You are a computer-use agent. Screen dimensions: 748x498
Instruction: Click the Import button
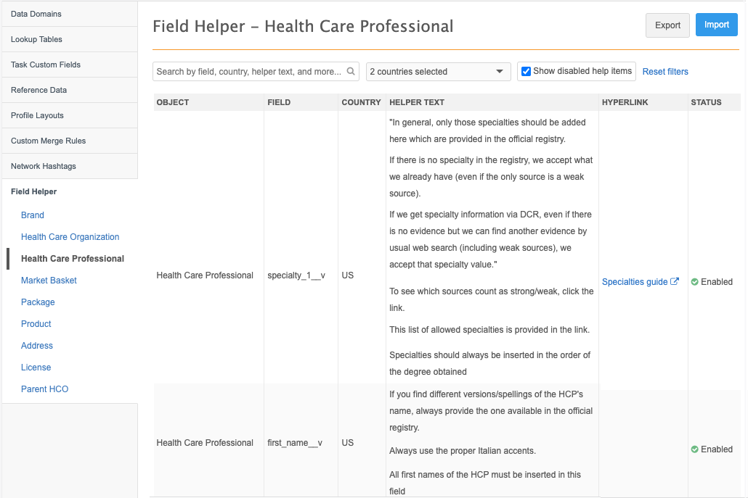716,25
